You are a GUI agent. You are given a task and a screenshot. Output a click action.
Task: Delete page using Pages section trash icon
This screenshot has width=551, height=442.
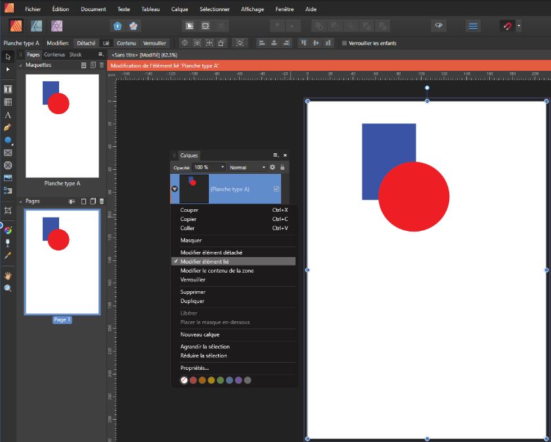click(x=102, y=201)
